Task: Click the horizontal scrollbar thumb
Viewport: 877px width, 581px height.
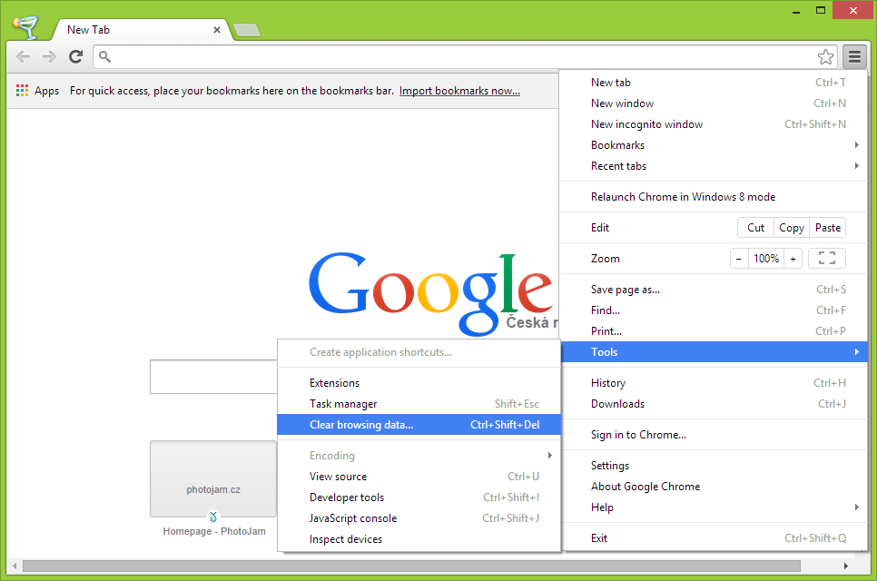Action: (x=411, y=566)
